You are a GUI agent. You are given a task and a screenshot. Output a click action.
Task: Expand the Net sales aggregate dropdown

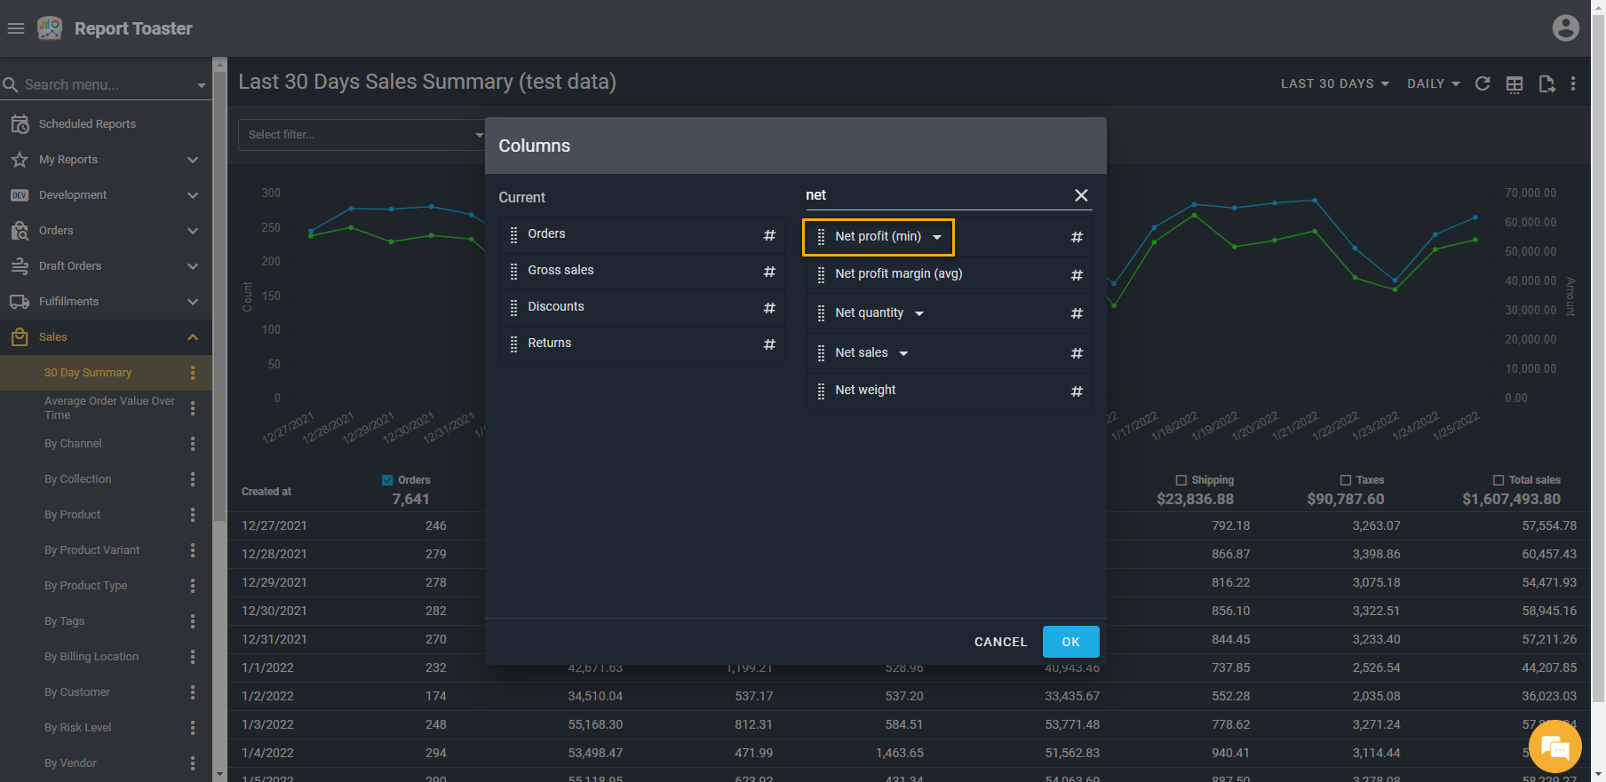click(x=903, y=353)
